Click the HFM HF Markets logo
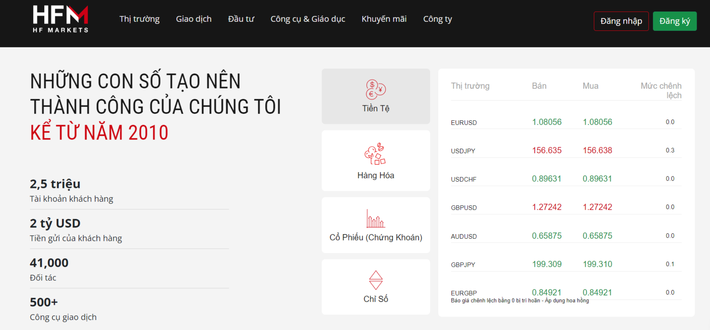Viewport: 710px width, 330px height. pos(60,19)
